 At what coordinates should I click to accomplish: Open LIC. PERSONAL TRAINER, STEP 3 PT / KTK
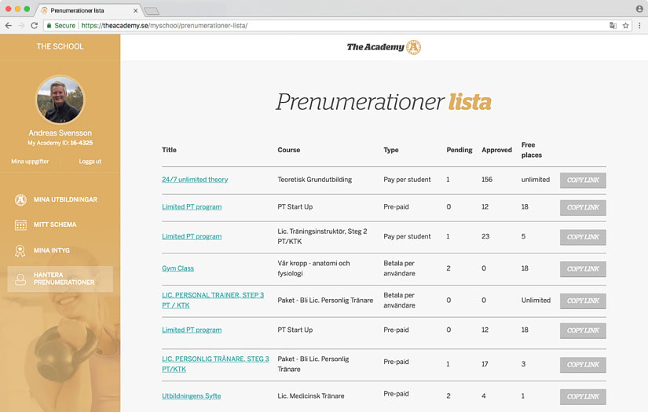(x=213, y=300)
